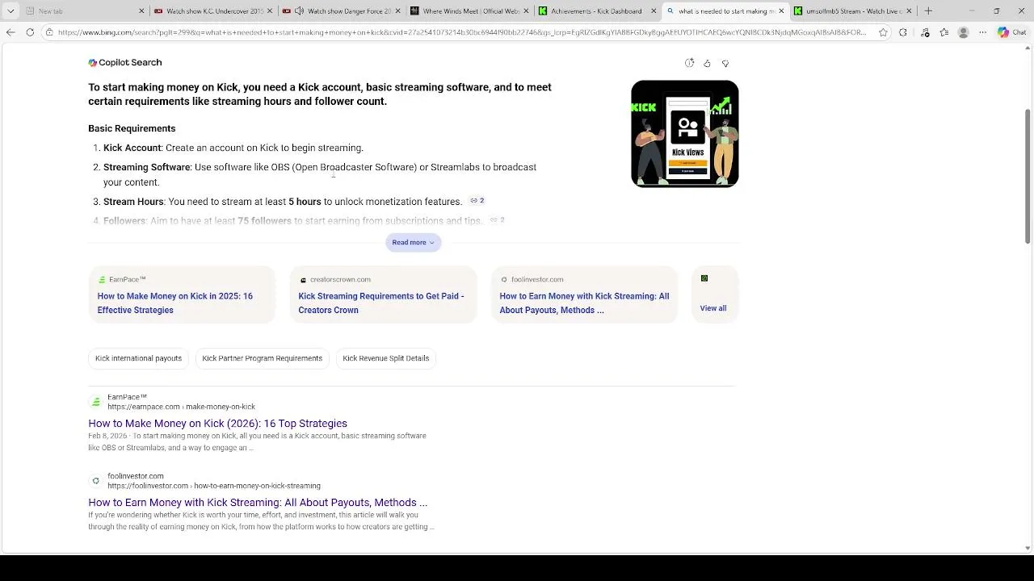Open How to Earn Money with Kick Streaming result

coord(258,503)
